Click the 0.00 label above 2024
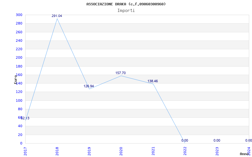The width and height of the screenshot is (252, 157). [x=249, y=140]
